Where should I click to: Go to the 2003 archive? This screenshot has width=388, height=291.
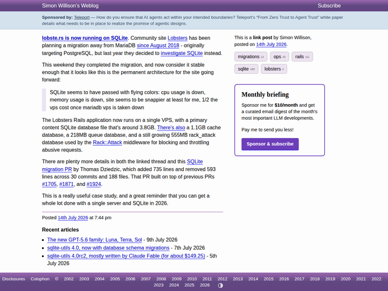[x=84, y=279]
